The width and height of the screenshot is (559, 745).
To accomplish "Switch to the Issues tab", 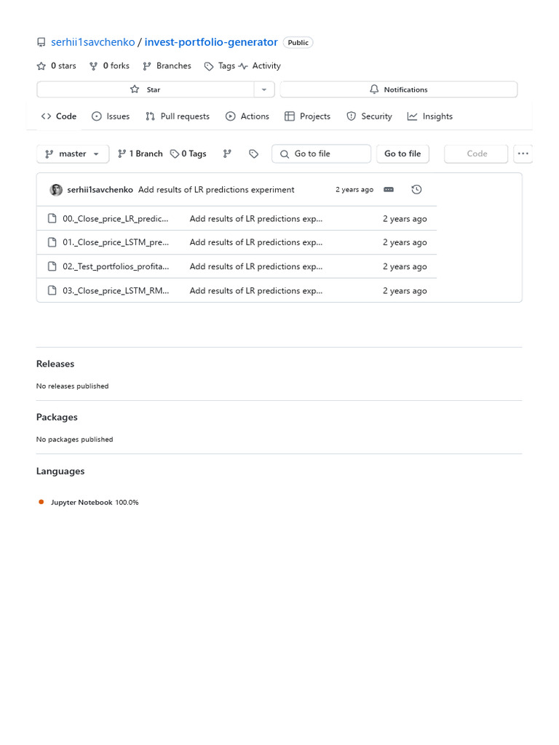I will [111, 116].
